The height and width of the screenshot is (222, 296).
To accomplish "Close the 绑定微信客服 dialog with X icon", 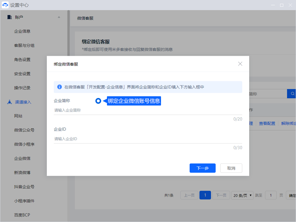I will pos(240,64).
